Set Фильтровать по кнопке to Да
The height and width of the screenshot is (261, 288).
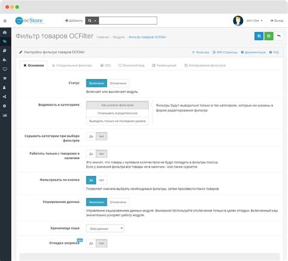(x=91, y=180)
